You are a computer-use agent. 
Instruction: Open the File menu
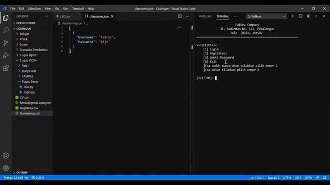pos(12,9)
